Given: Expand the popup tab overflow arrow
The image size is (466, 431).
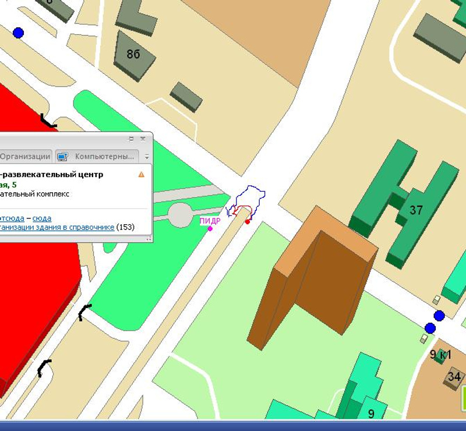Looking at the screenshot, I should point(147,157).
